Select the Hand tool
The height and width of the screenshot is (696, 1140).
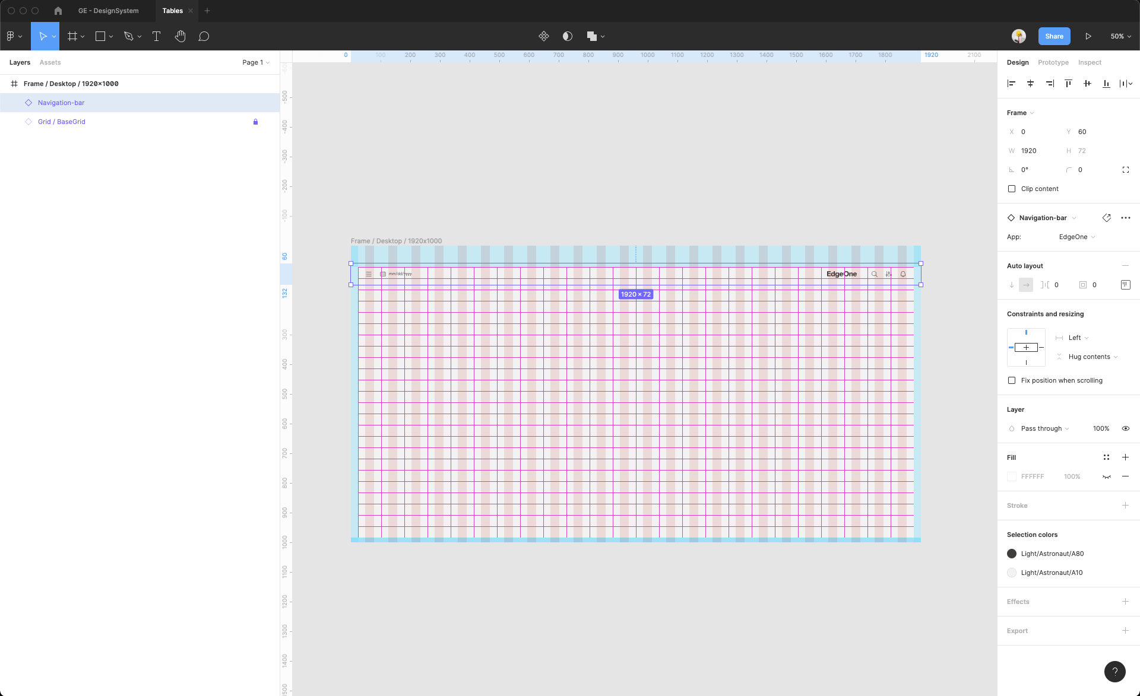180,36
